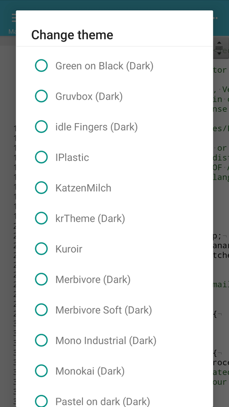The height and width of the screenshot is (407, 229).
Task: Click the Monokai (Dark) theme label
Action: (90, 371)
